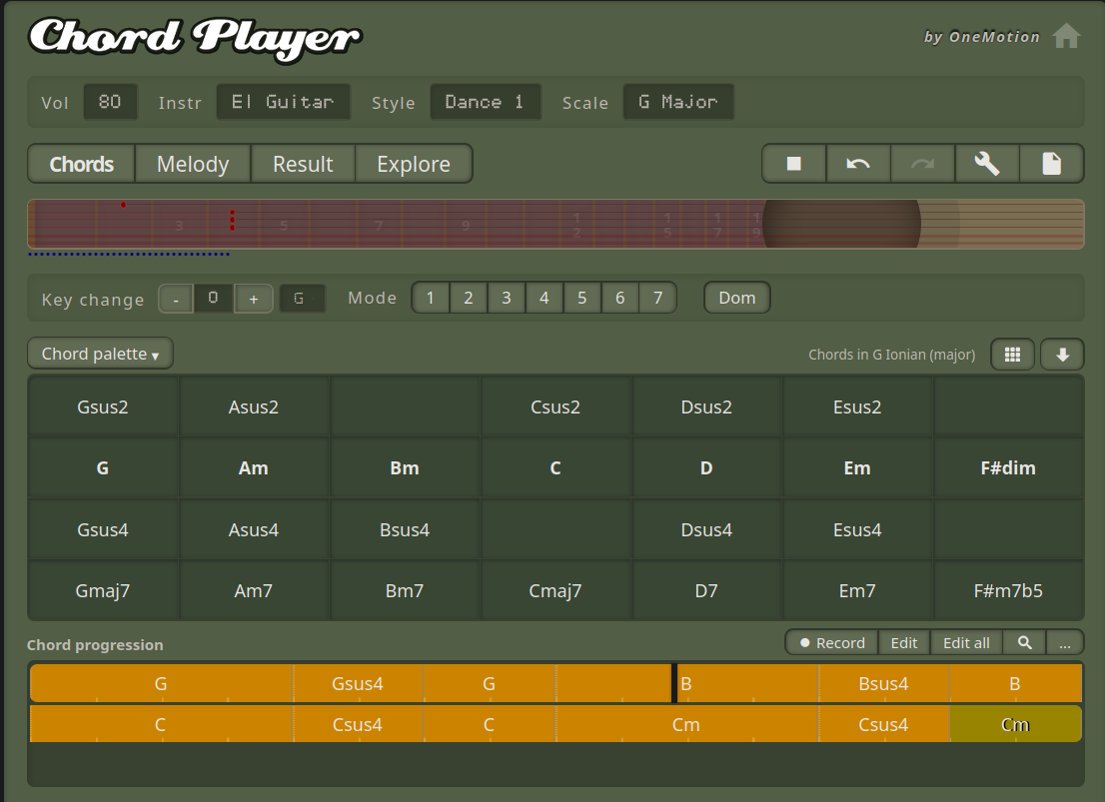
Task: Open settings with the wrench icon
Action: click(987, 164)
